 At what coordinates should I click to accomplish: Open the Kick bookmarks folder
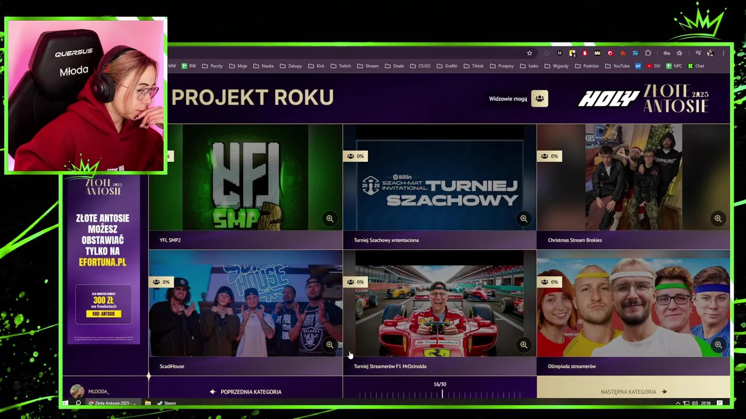click(x=316, y=66)
